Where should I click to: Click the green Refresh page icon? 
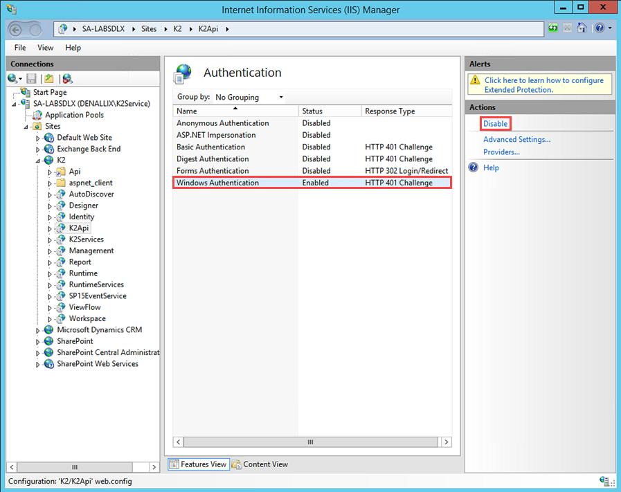[x=553, y=28]
